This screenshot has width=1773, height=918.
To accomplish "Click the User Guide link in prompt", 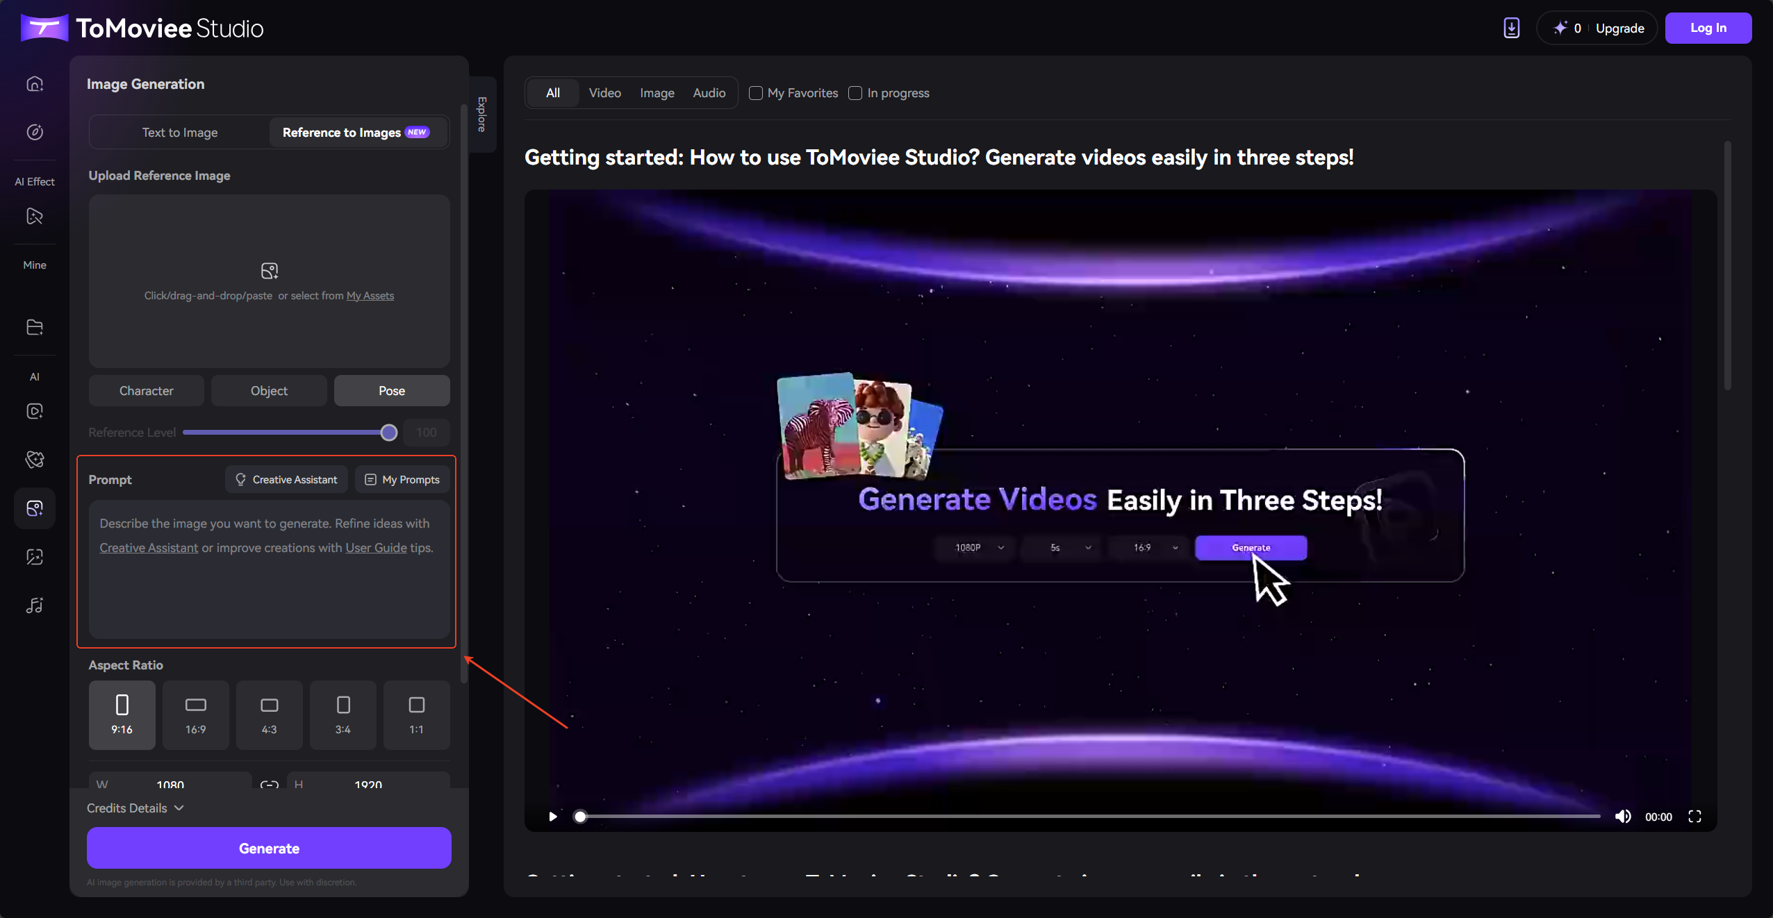I will point(377,548).
